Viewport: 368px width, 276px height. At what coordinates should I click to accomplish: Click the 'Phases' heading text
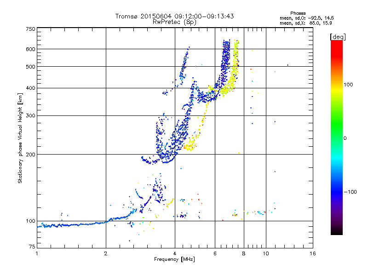(298, 13)
